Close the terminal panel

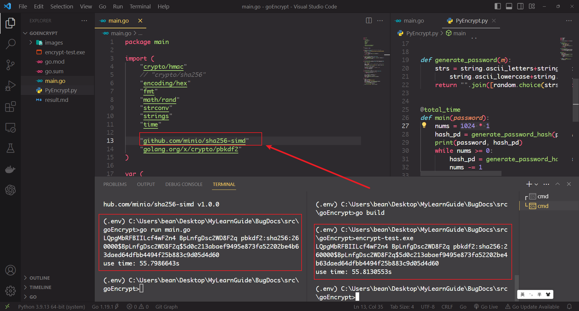569,184
